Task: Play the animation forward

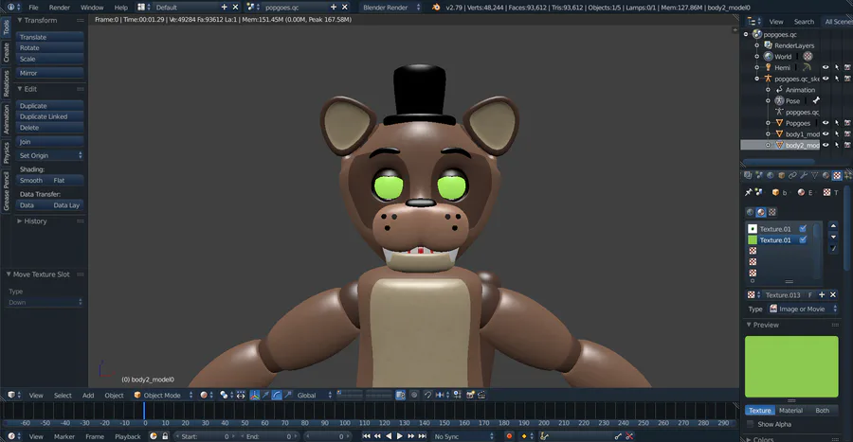Action: 399,436
